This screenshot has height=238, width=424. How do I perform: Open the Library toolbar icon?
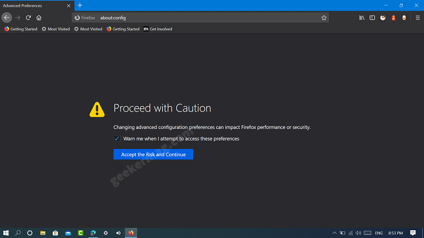362,18
